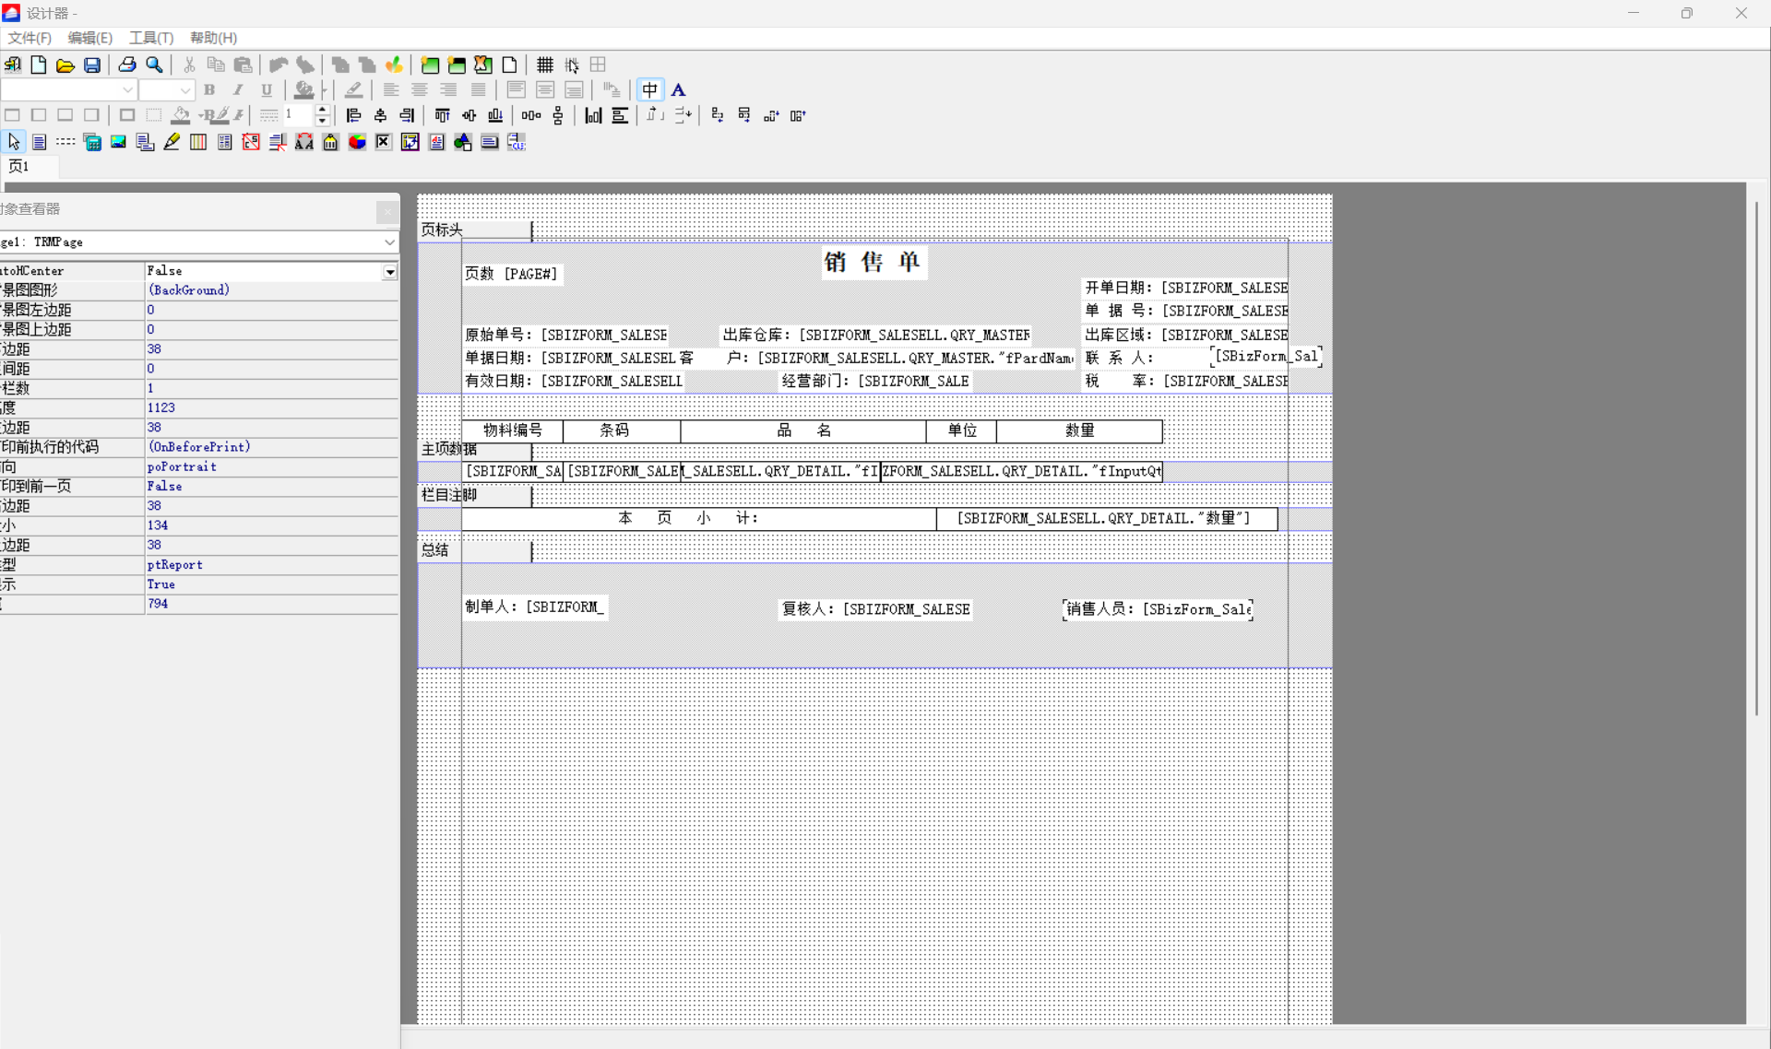Cut the selection with scissors icon
This screenshot has width=1771, height=1049.
point(189,65)
